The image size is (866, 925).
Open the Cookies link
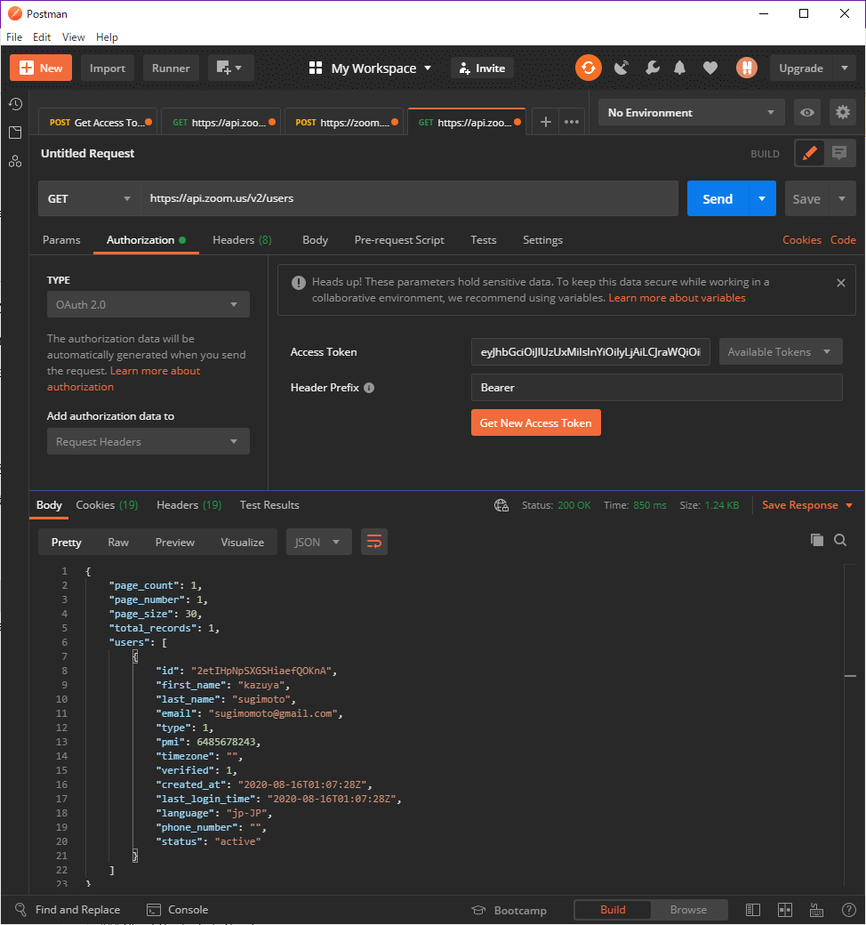tap(802, 240)
